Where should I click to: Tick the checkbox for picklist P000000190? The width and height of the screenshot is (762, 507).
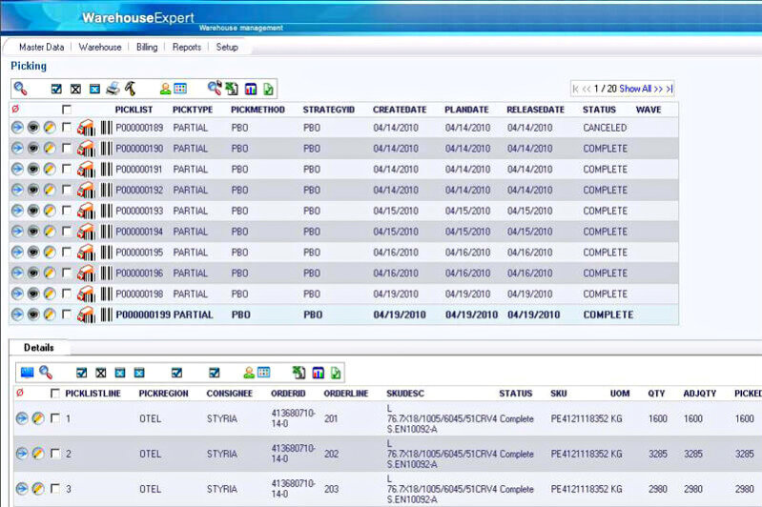[67, 149]
